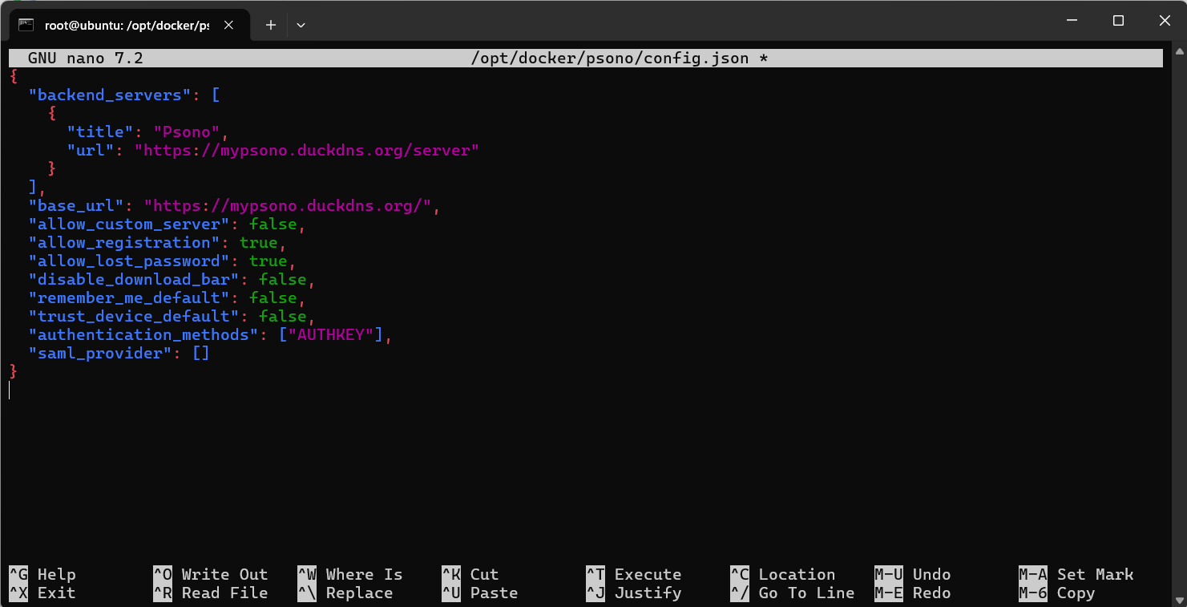Open the terminal profiles dropdown chevron
Image resolution: width=1187 pixels, height=607 pixels.
click(x=301, y=25)
